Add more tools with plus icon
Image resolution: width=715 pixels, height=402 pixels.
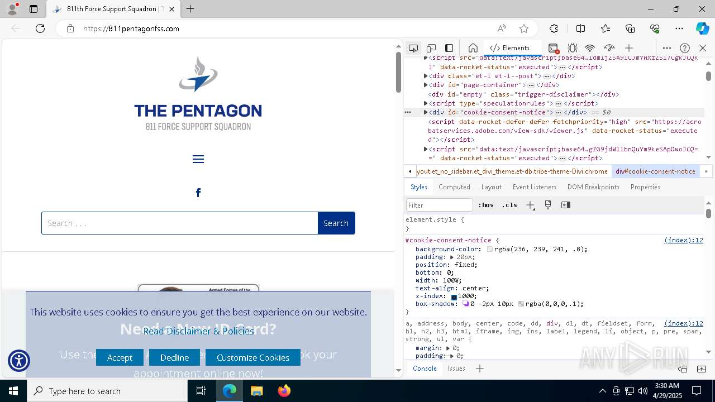pos(629,48)
